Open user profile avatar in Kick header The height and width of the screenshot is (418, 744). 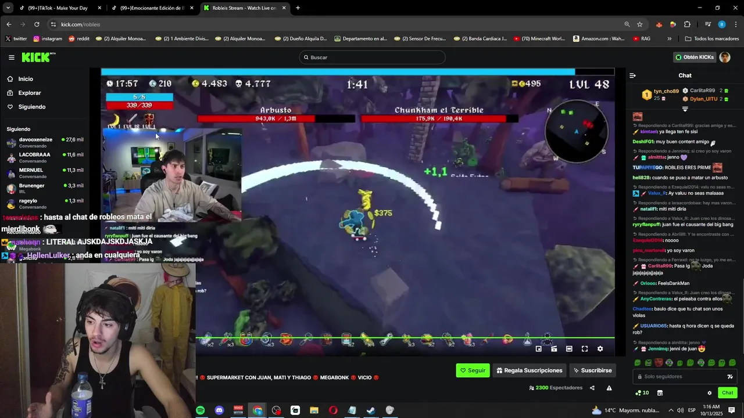click(725, 57)
